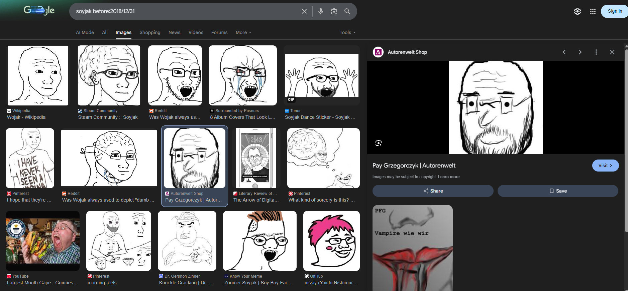Switch to the Videos tab
628x291 pixels.
[x=196, y=32]
